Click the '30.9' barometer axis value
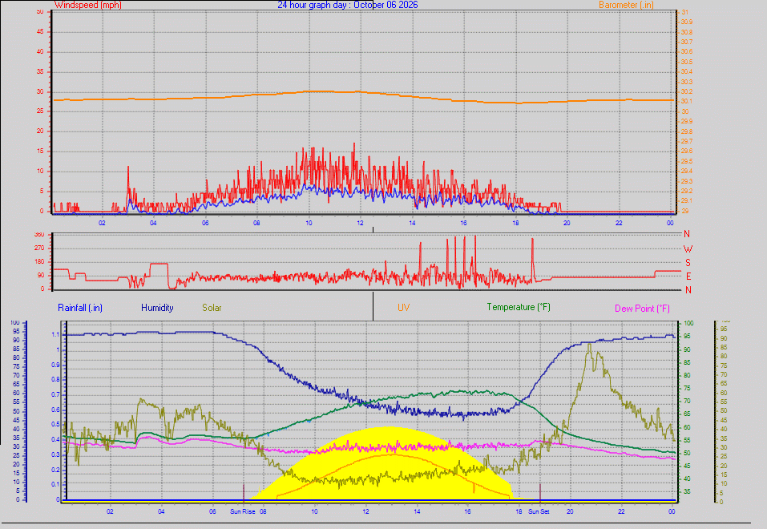This screenshot has height=529, width=767. coord(687,22)
